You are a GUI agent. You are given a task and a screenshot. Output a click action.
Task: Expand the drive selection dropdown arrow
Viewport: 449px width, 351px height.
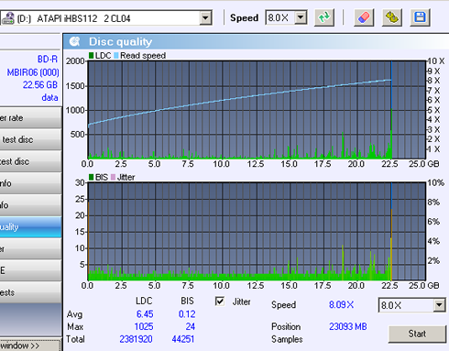205,18
